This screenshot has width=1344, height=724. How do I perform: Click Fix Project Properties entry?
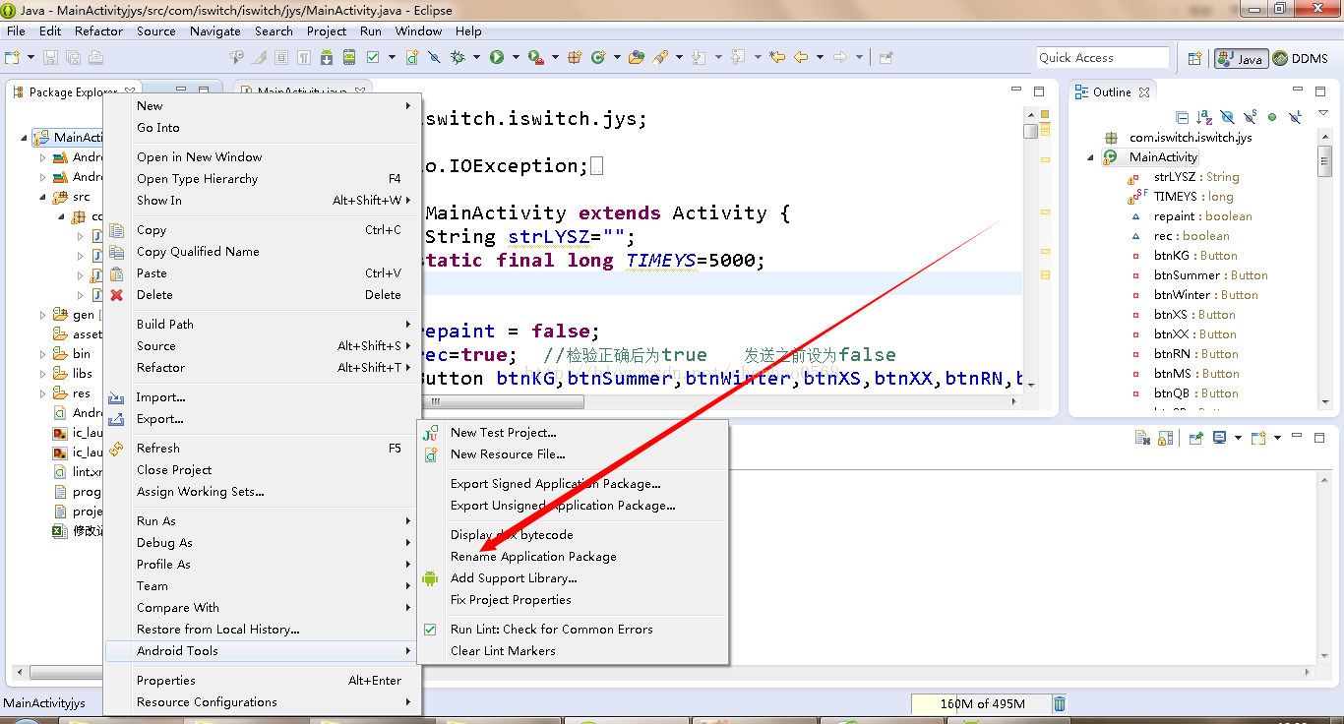[511, 600]
